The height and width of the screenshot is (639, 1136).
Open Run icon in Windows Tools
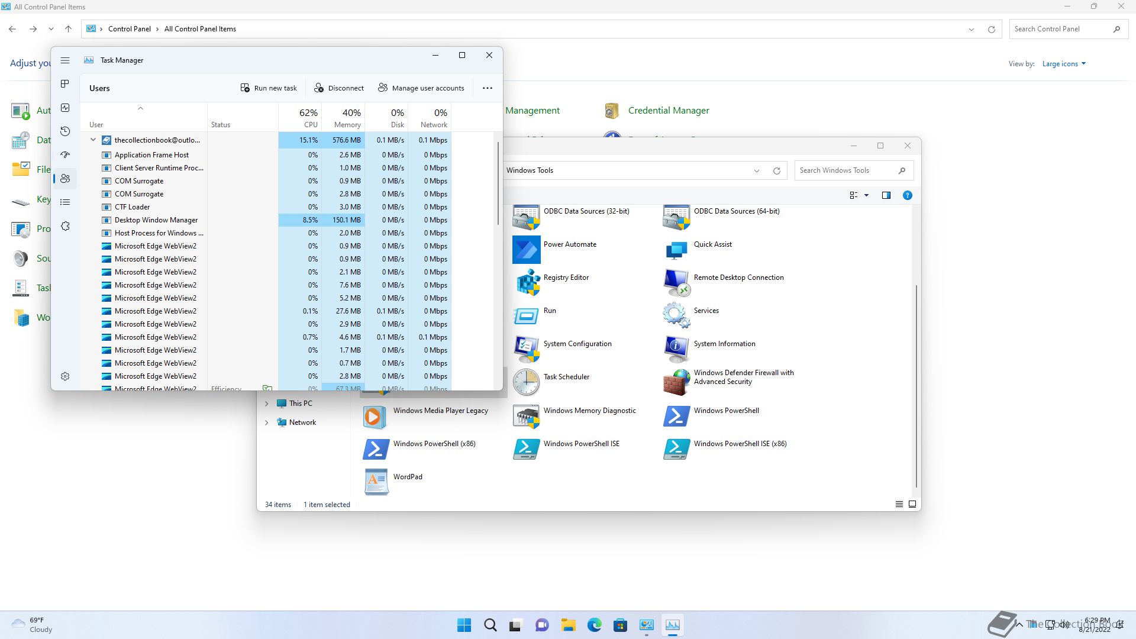tap(526, 316)
